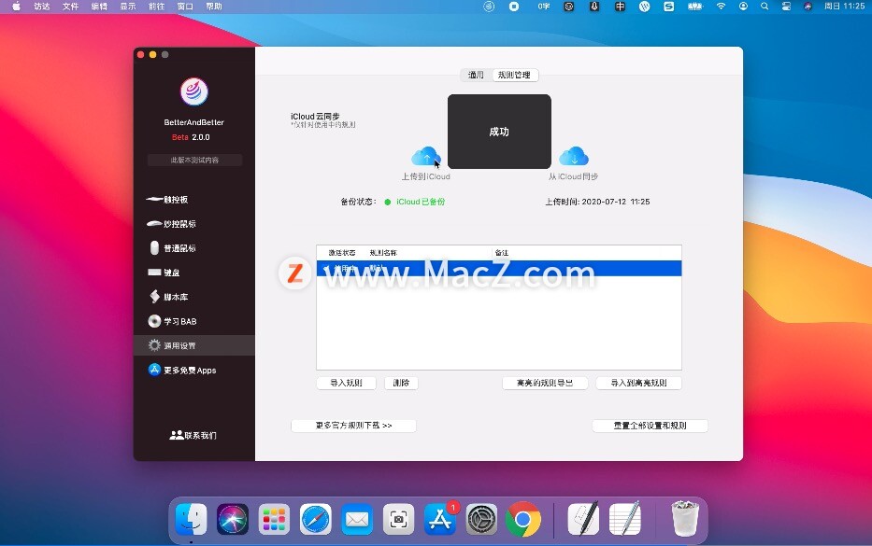Click the 周日 11:25 clock in menu bar
872x546 pixels.
pyautogui.click(x=844, y=7)
